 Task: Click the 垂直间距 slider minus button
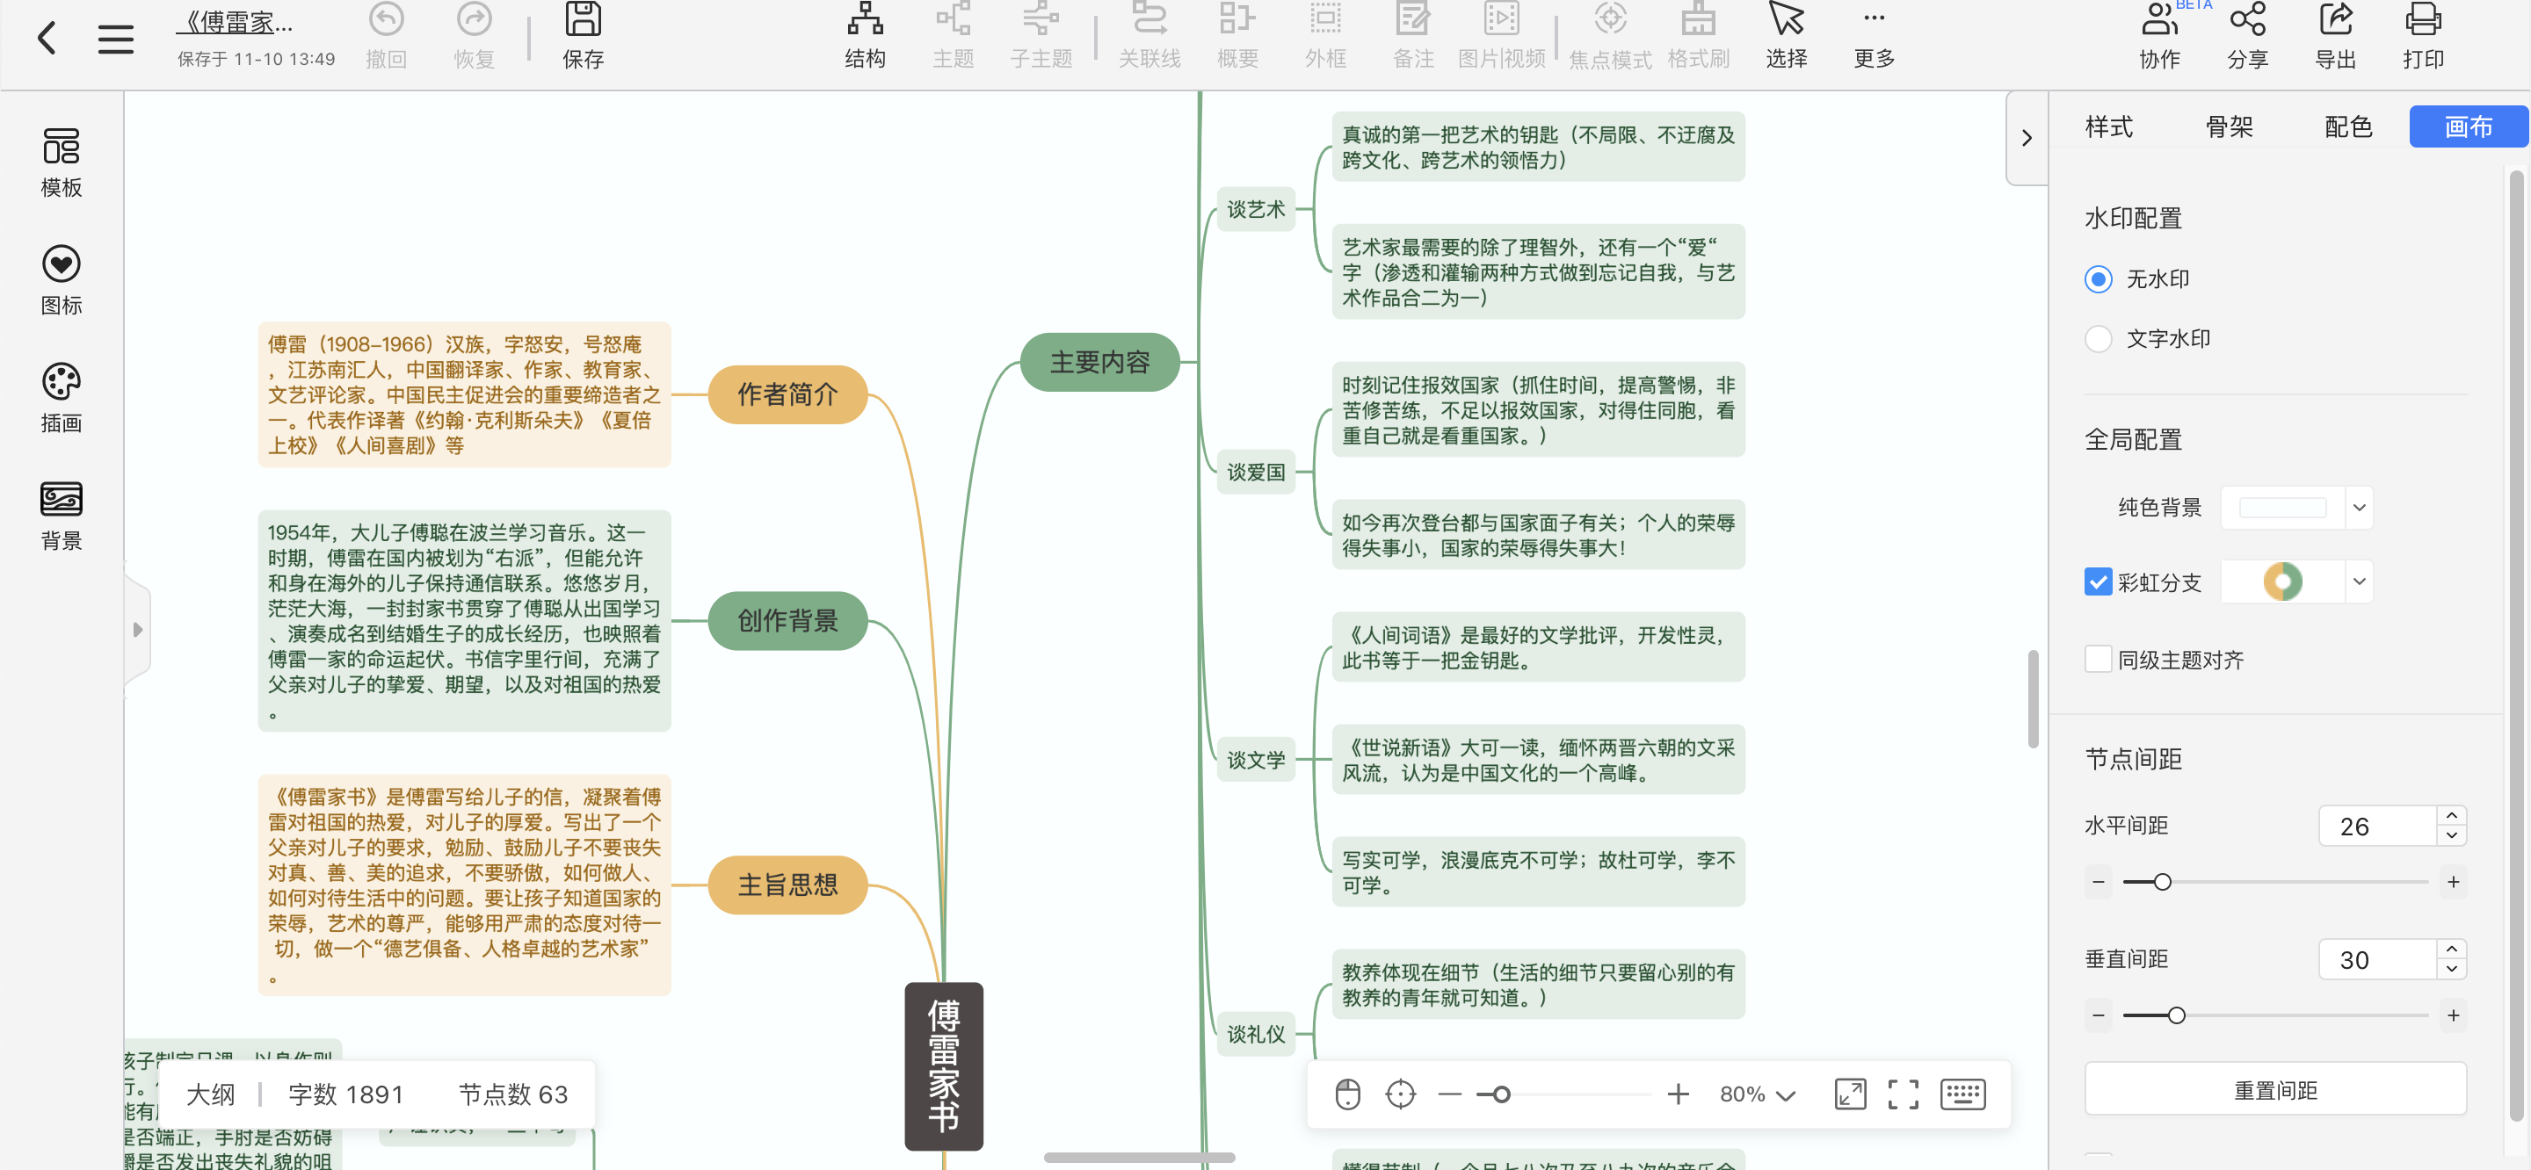[x=2098, y=1015]
